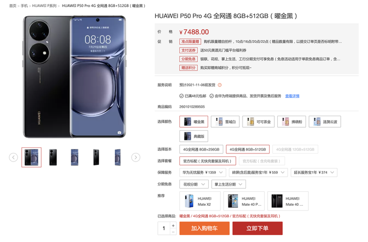Expand the 碎屏(含后盖)服务宝1年 dropdown

[x=258, y=173]
